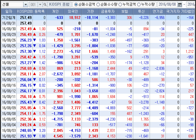
Task: Click the 16/08/29 date cell
Action: [9, 34]
